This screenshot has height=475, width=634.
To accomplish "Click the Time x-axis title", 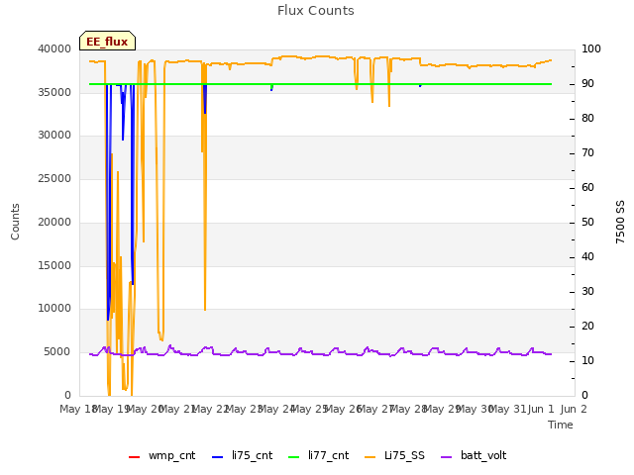I will [561, 425].
